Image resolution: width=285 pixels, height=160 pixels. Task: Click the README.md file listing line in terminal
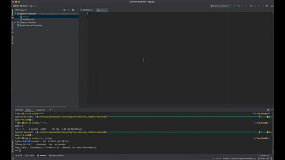(48, 129)
